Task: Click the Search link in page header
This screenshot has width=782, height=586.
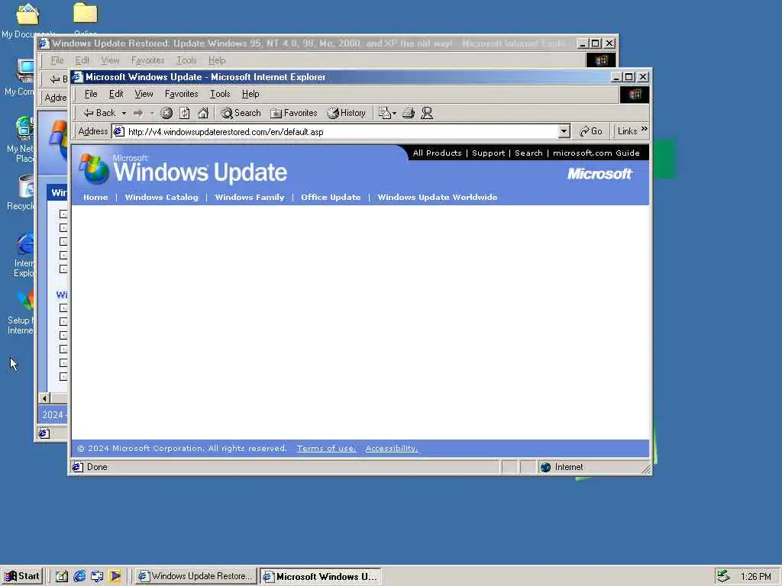Action: pos(528,153)
